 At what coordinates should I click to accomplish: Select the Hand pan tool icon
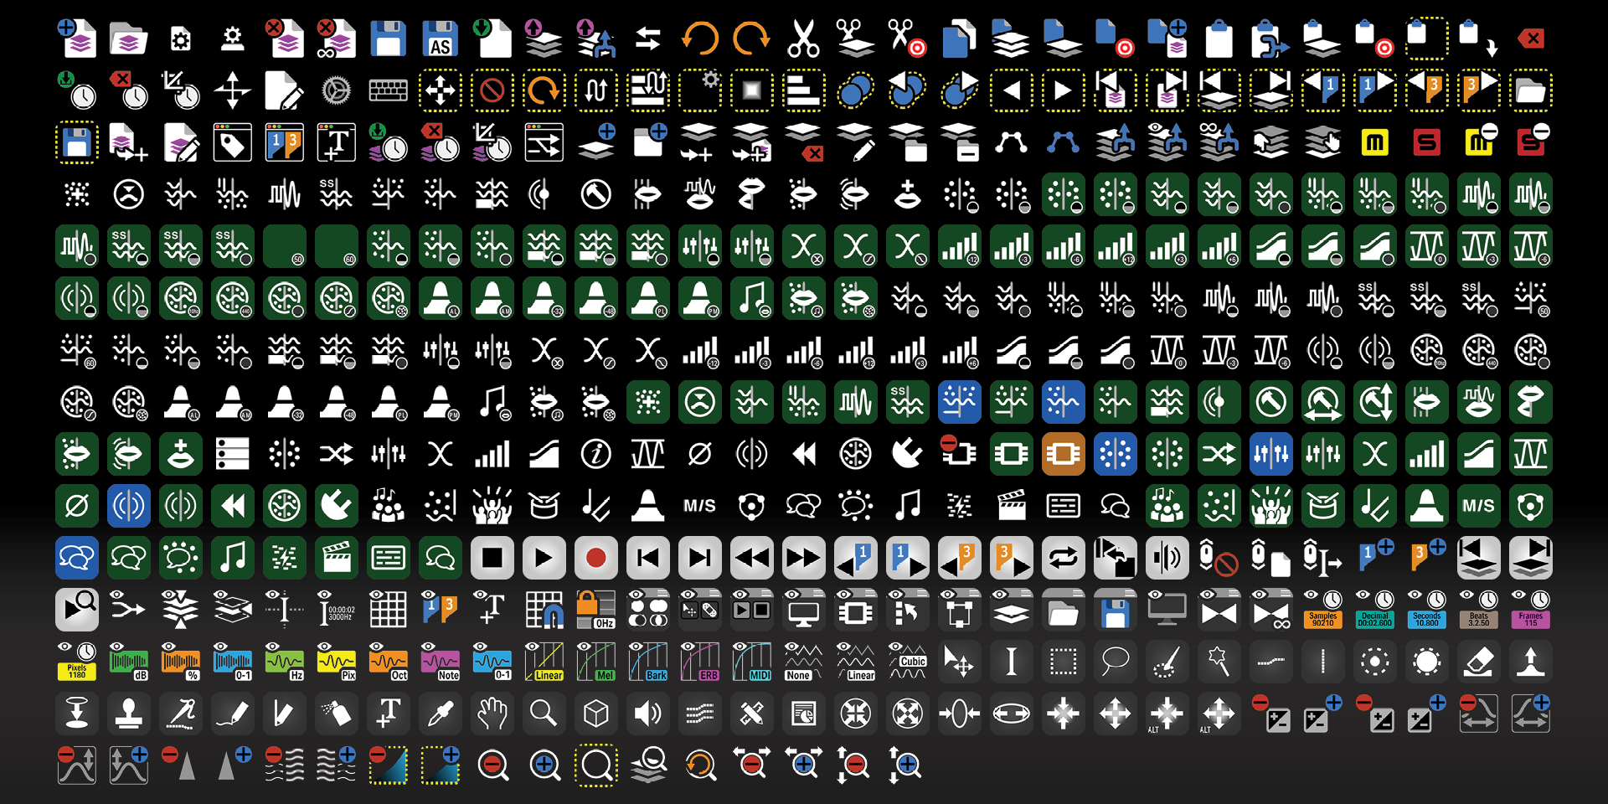pos(492,714)
